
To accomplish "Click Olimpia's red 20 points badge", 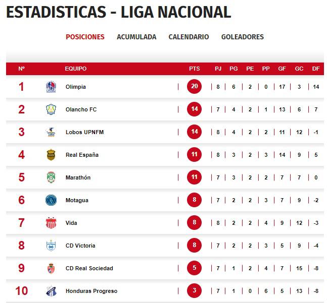I will 195,87.
